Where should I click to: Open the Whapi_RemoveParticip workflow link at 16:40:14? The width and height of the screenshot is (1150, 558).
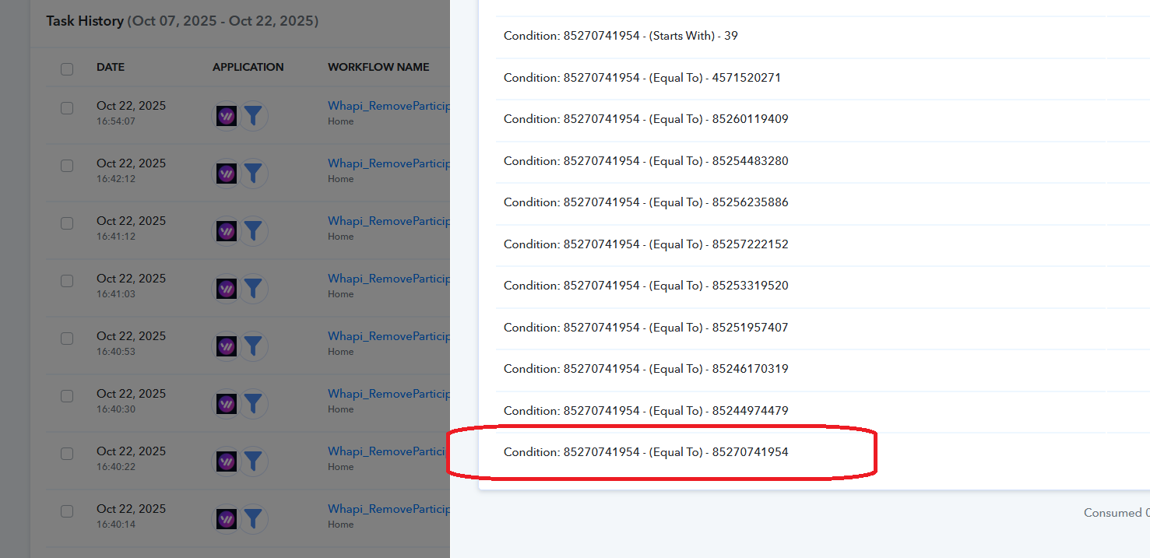tap(389, 509)
